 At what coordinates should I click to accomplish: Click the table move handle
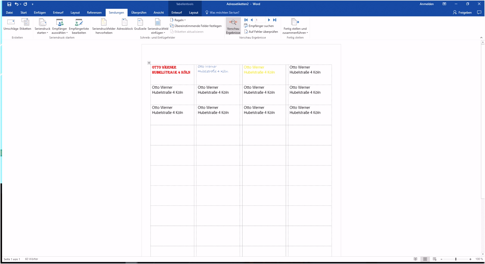(149, 63)
